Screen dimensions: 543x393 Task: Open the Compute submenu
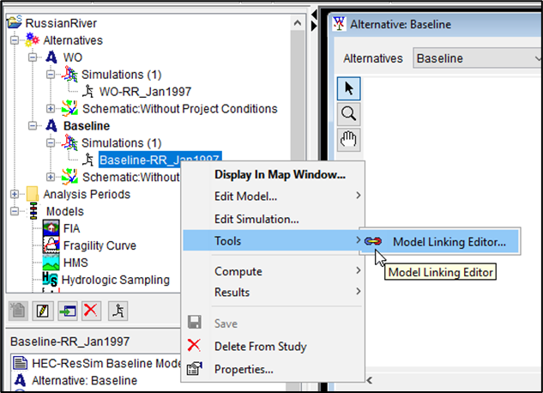(274, 271)
